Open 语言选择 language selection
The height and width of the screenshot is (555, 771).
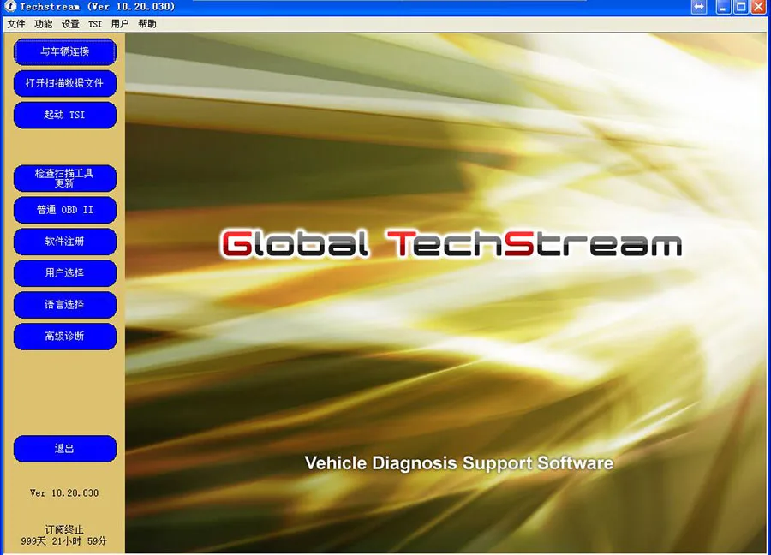click(65, 305)
